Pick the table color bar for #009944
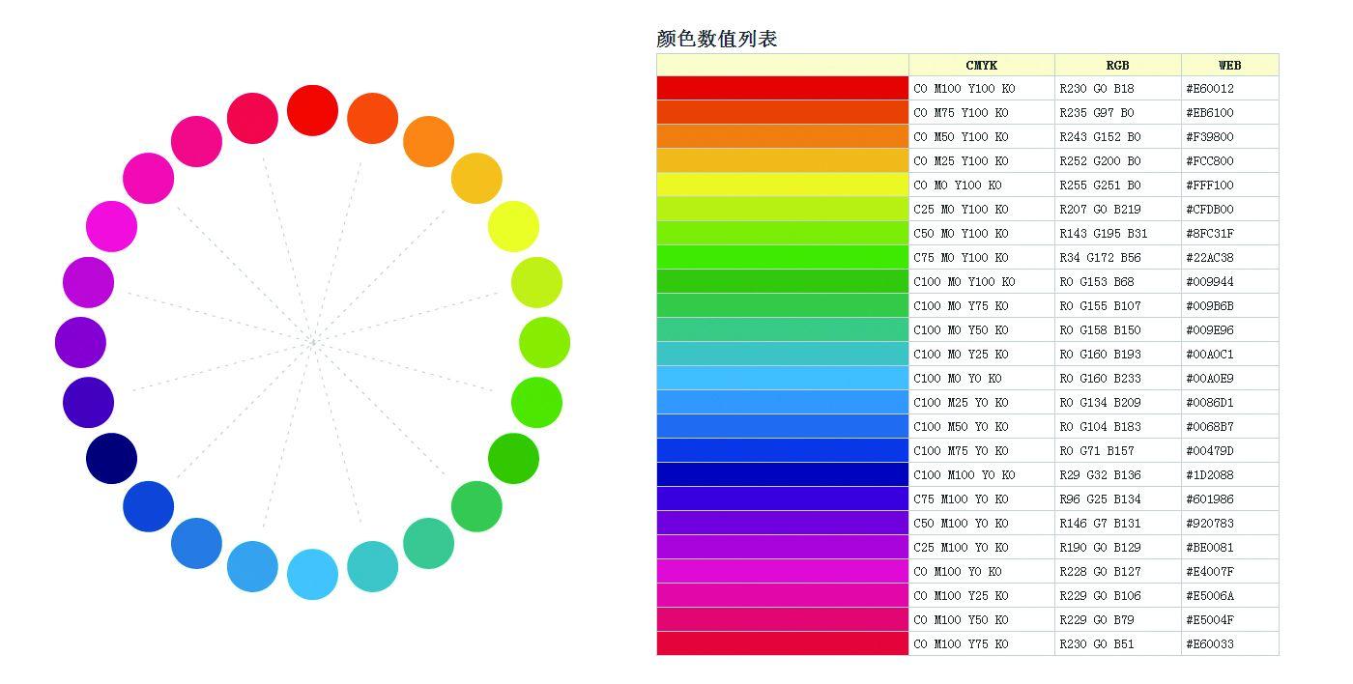Screen dimensions: 1353x684 click(783, 281)
